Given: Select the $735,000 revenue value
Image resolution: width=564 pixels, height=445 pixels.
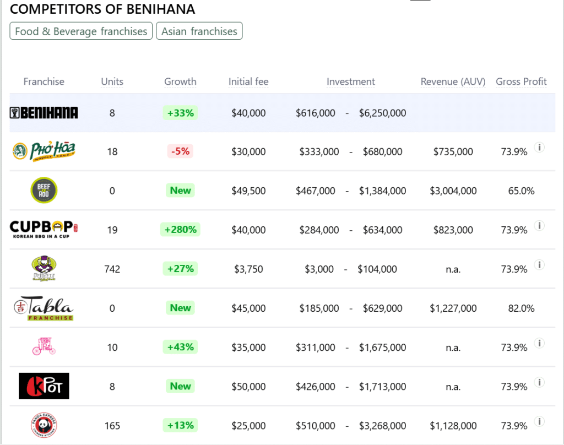Looking at the screenshot, I should (453, 151).
